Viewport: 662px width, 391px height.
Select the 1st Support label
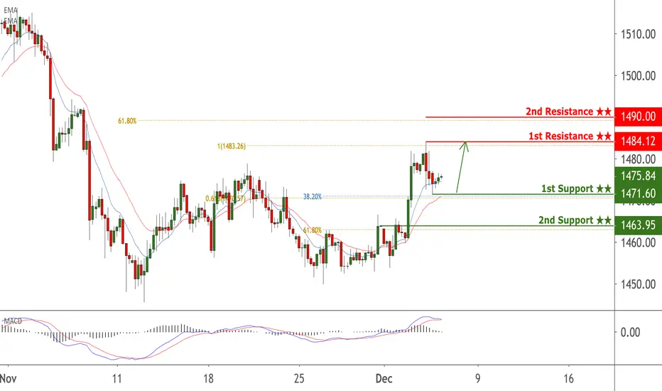(576, 188)
